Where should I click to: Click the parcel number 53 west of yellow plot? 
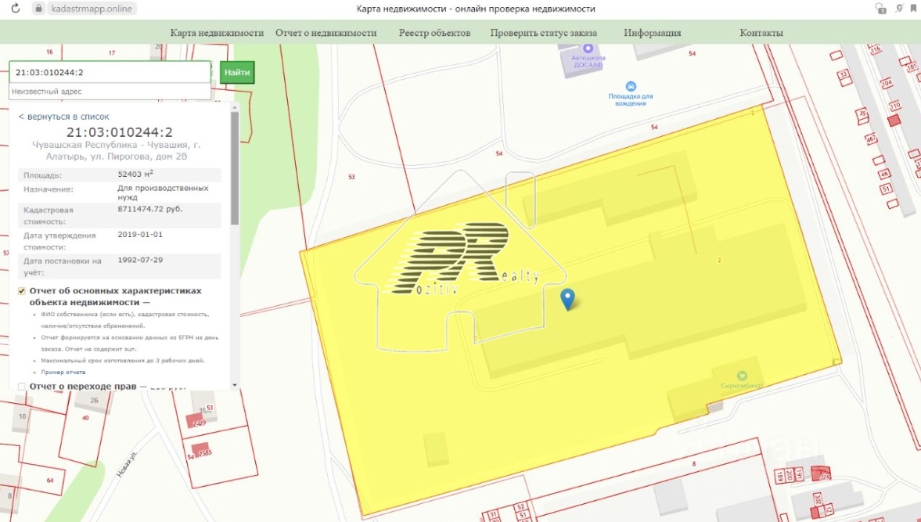(351, 177)
